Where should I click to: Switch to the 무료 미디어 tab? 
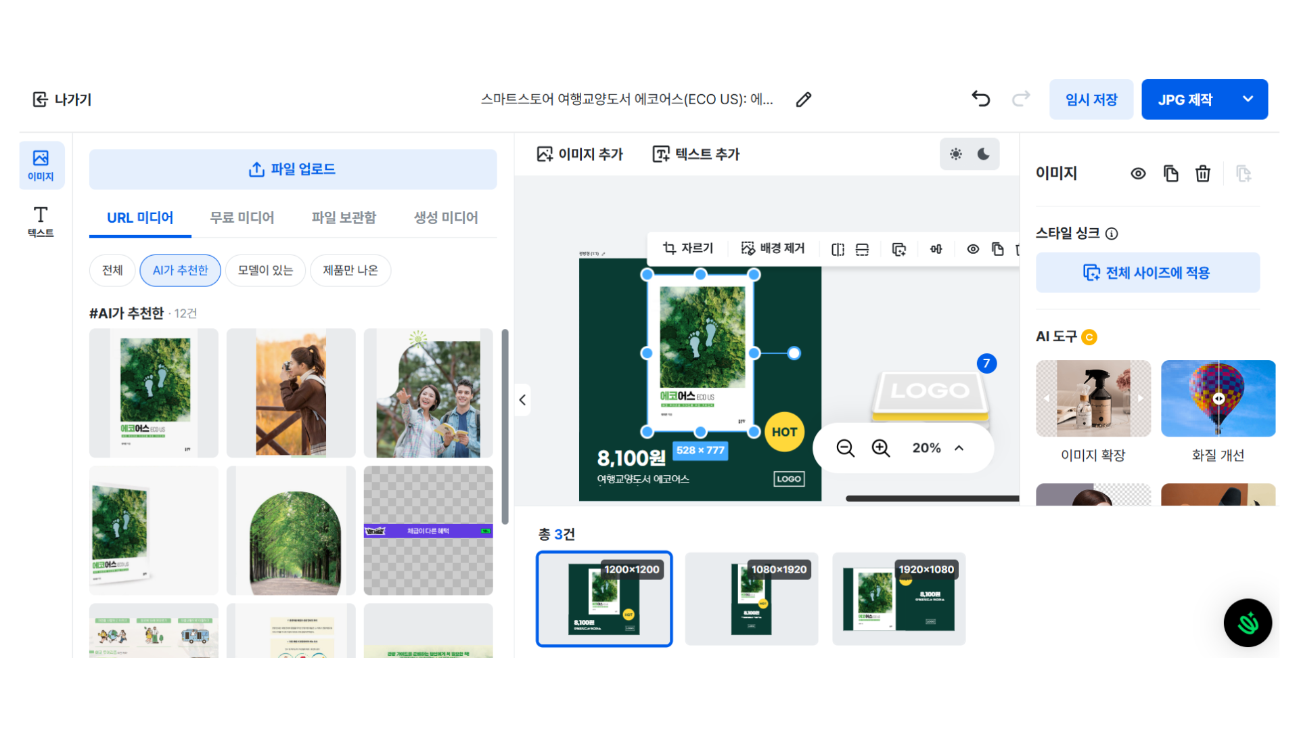(242, 218)
